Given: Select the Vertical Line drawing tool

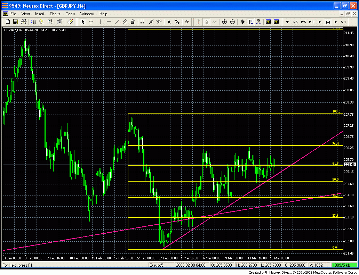Looking at the screenshot, I should pyautogui.click(x=101, y=22).
